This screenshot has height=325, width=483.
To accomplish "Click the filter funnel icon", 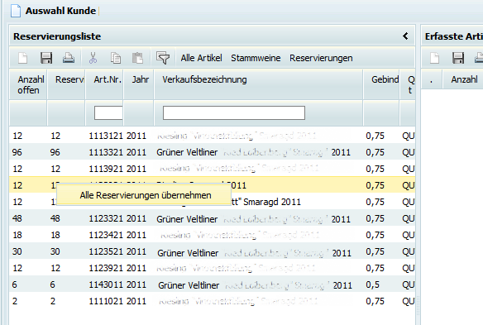I will (163, 58).
